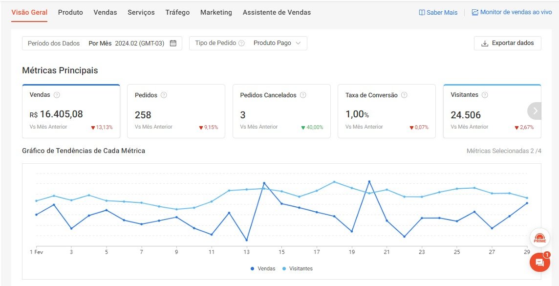Click the help icon beside Pedidos
The width and height of the screenshot is (559, 286).
pos(164,95)
